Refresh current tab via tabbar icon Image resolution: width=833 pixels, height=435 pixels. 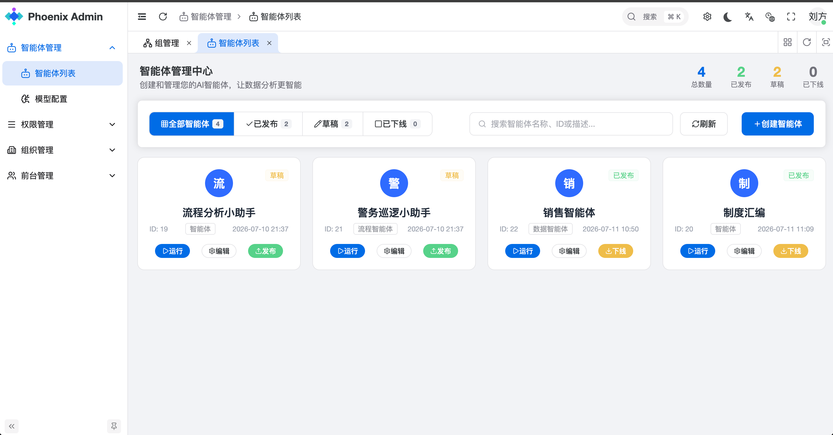pyautogui.click(x=807, y=42)
